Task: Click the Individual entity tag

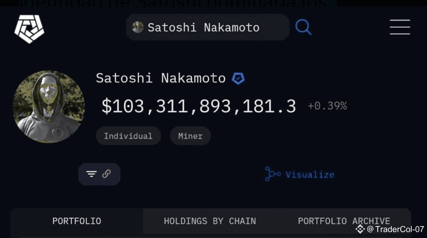Action: [128, 136]
